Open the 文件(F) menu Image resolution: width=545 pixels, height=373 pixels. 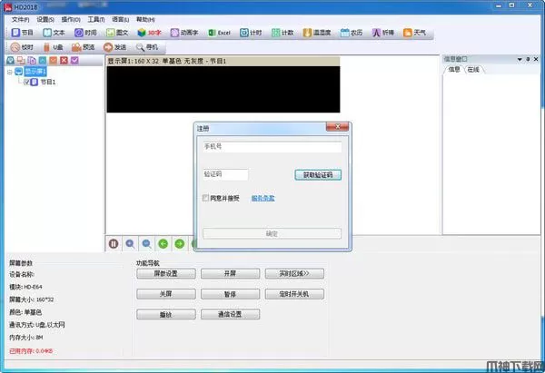21,19
